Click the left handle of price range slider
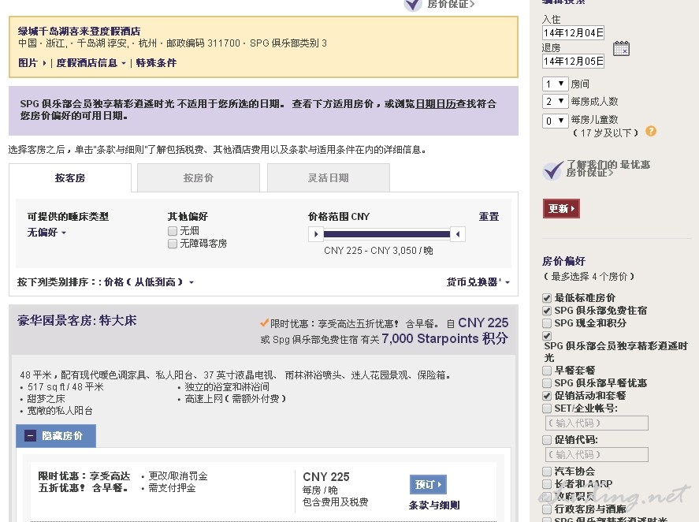The width and height of the screenshot is (699, 522). coord(316,233)
